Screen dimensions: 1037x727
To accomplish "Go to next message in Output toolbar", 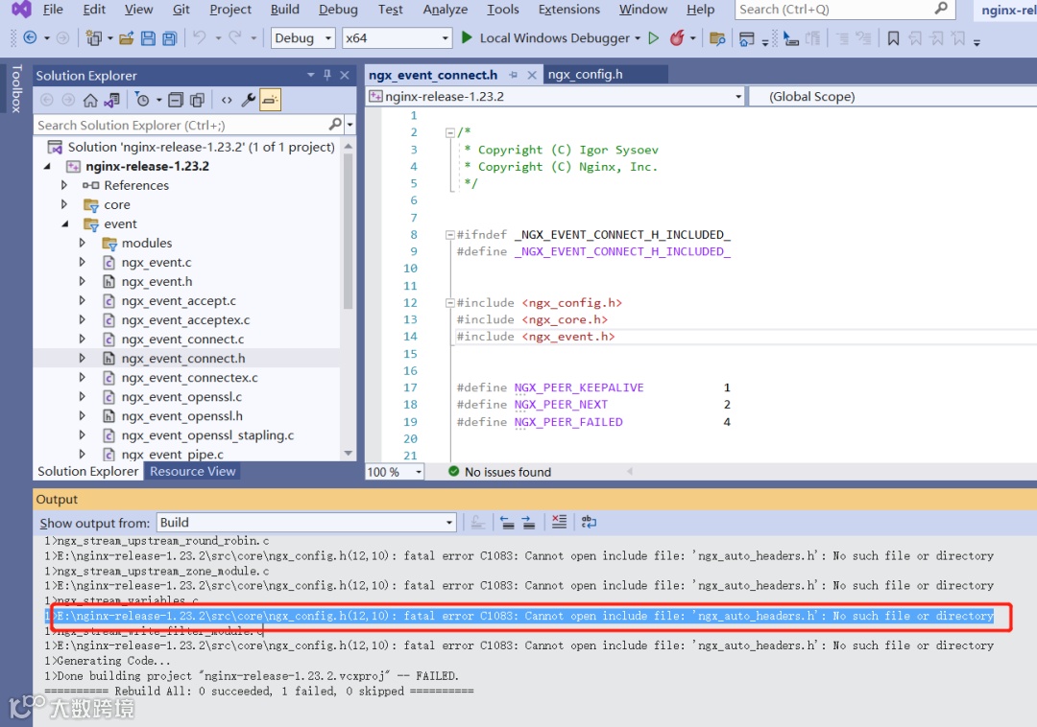I will click(x=528, y=523).
